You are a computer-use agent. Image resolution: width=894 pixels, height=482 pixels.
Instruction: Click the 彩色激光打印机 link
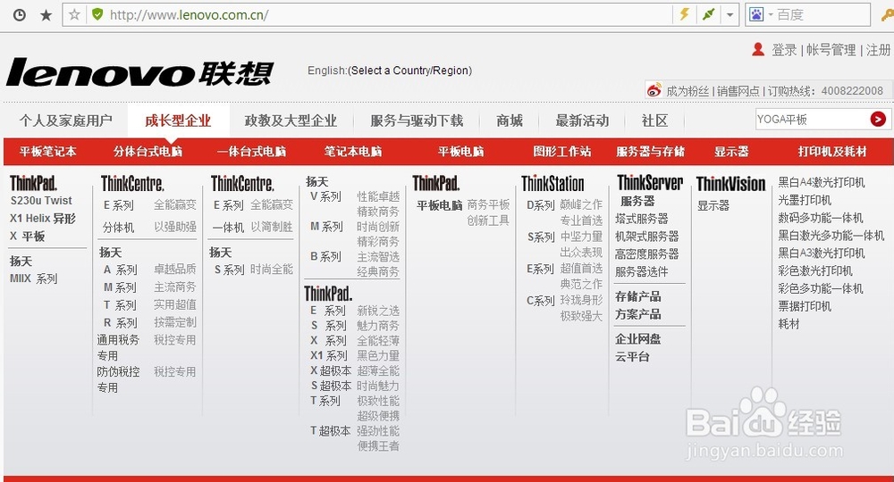click(815, 270)
